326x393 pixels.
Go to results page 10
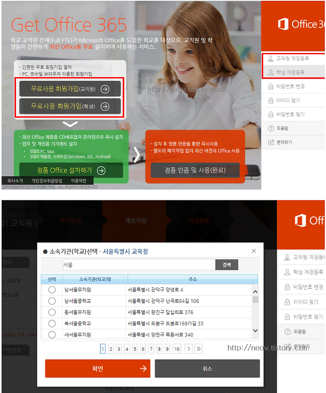(177, 349)
